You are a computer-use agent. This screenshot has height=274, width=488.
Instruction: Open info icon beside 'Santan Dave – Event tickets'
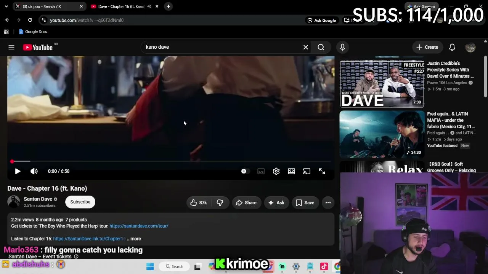tap(76, 256)
